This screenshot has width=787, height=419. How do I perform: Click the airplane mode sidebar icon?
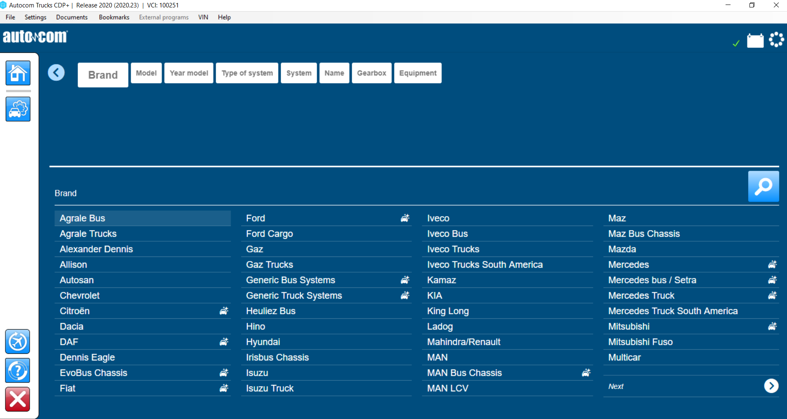[x=17, y=341]
